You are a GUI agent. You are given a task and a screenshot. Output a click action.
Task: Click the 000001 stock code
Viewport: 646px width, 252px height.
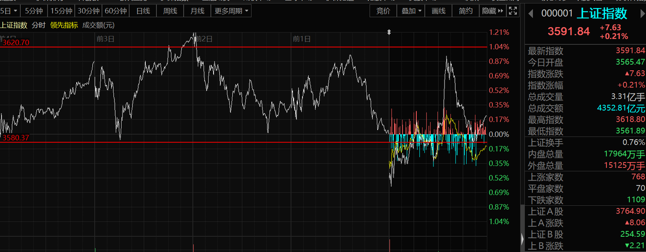point(557,13)
